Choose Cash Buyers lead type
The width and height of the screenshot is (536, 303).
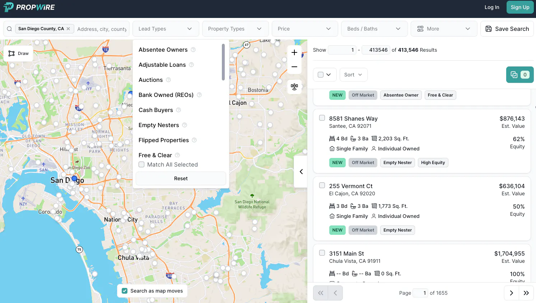click(156, 110)
